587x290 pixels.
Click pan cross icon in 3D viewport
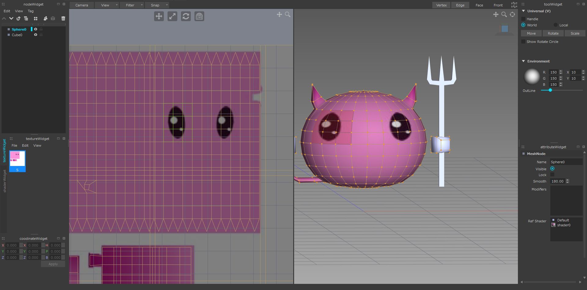point(496,14)
